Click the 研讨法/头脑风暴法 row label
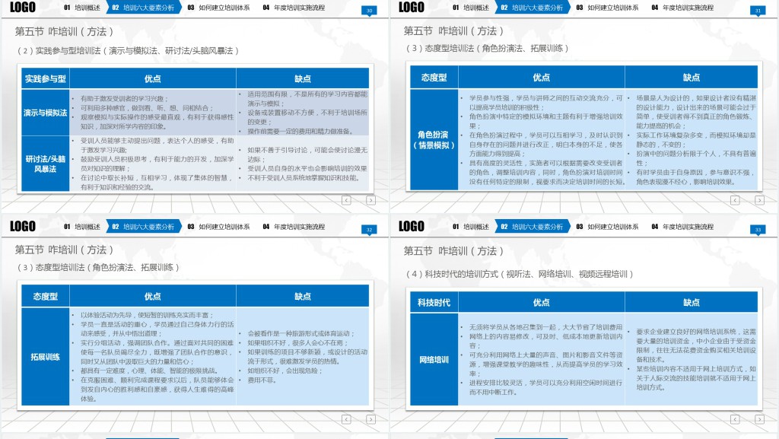Image resolution: width=779 pixels, height=439 pixels. (45, 164)
